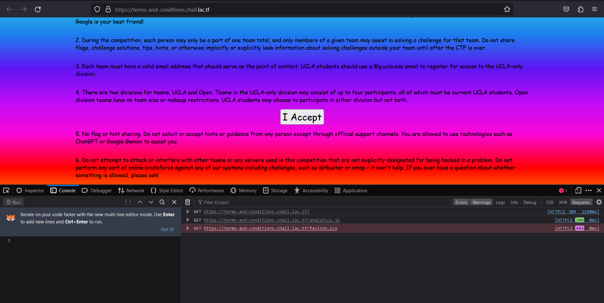Viewport: 604px width, 303px height.
Task: Open the DevTools customize menu with three dots
Action: 589,191
